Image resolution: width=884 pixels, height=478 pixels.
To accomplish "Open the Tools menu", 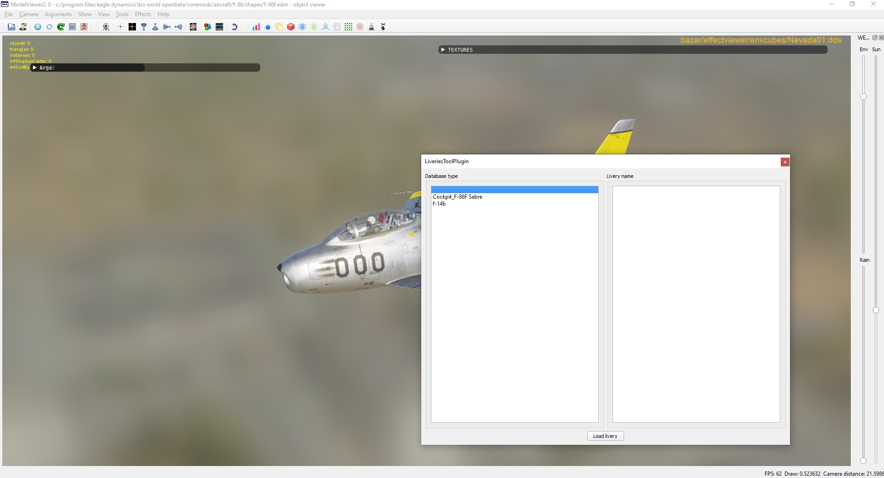I will point(122,14).
